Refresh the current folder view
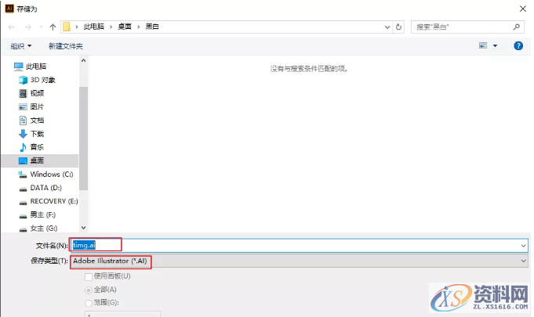Image resolution: width=534 pixels, height=317 pixels. click(398, 27)
